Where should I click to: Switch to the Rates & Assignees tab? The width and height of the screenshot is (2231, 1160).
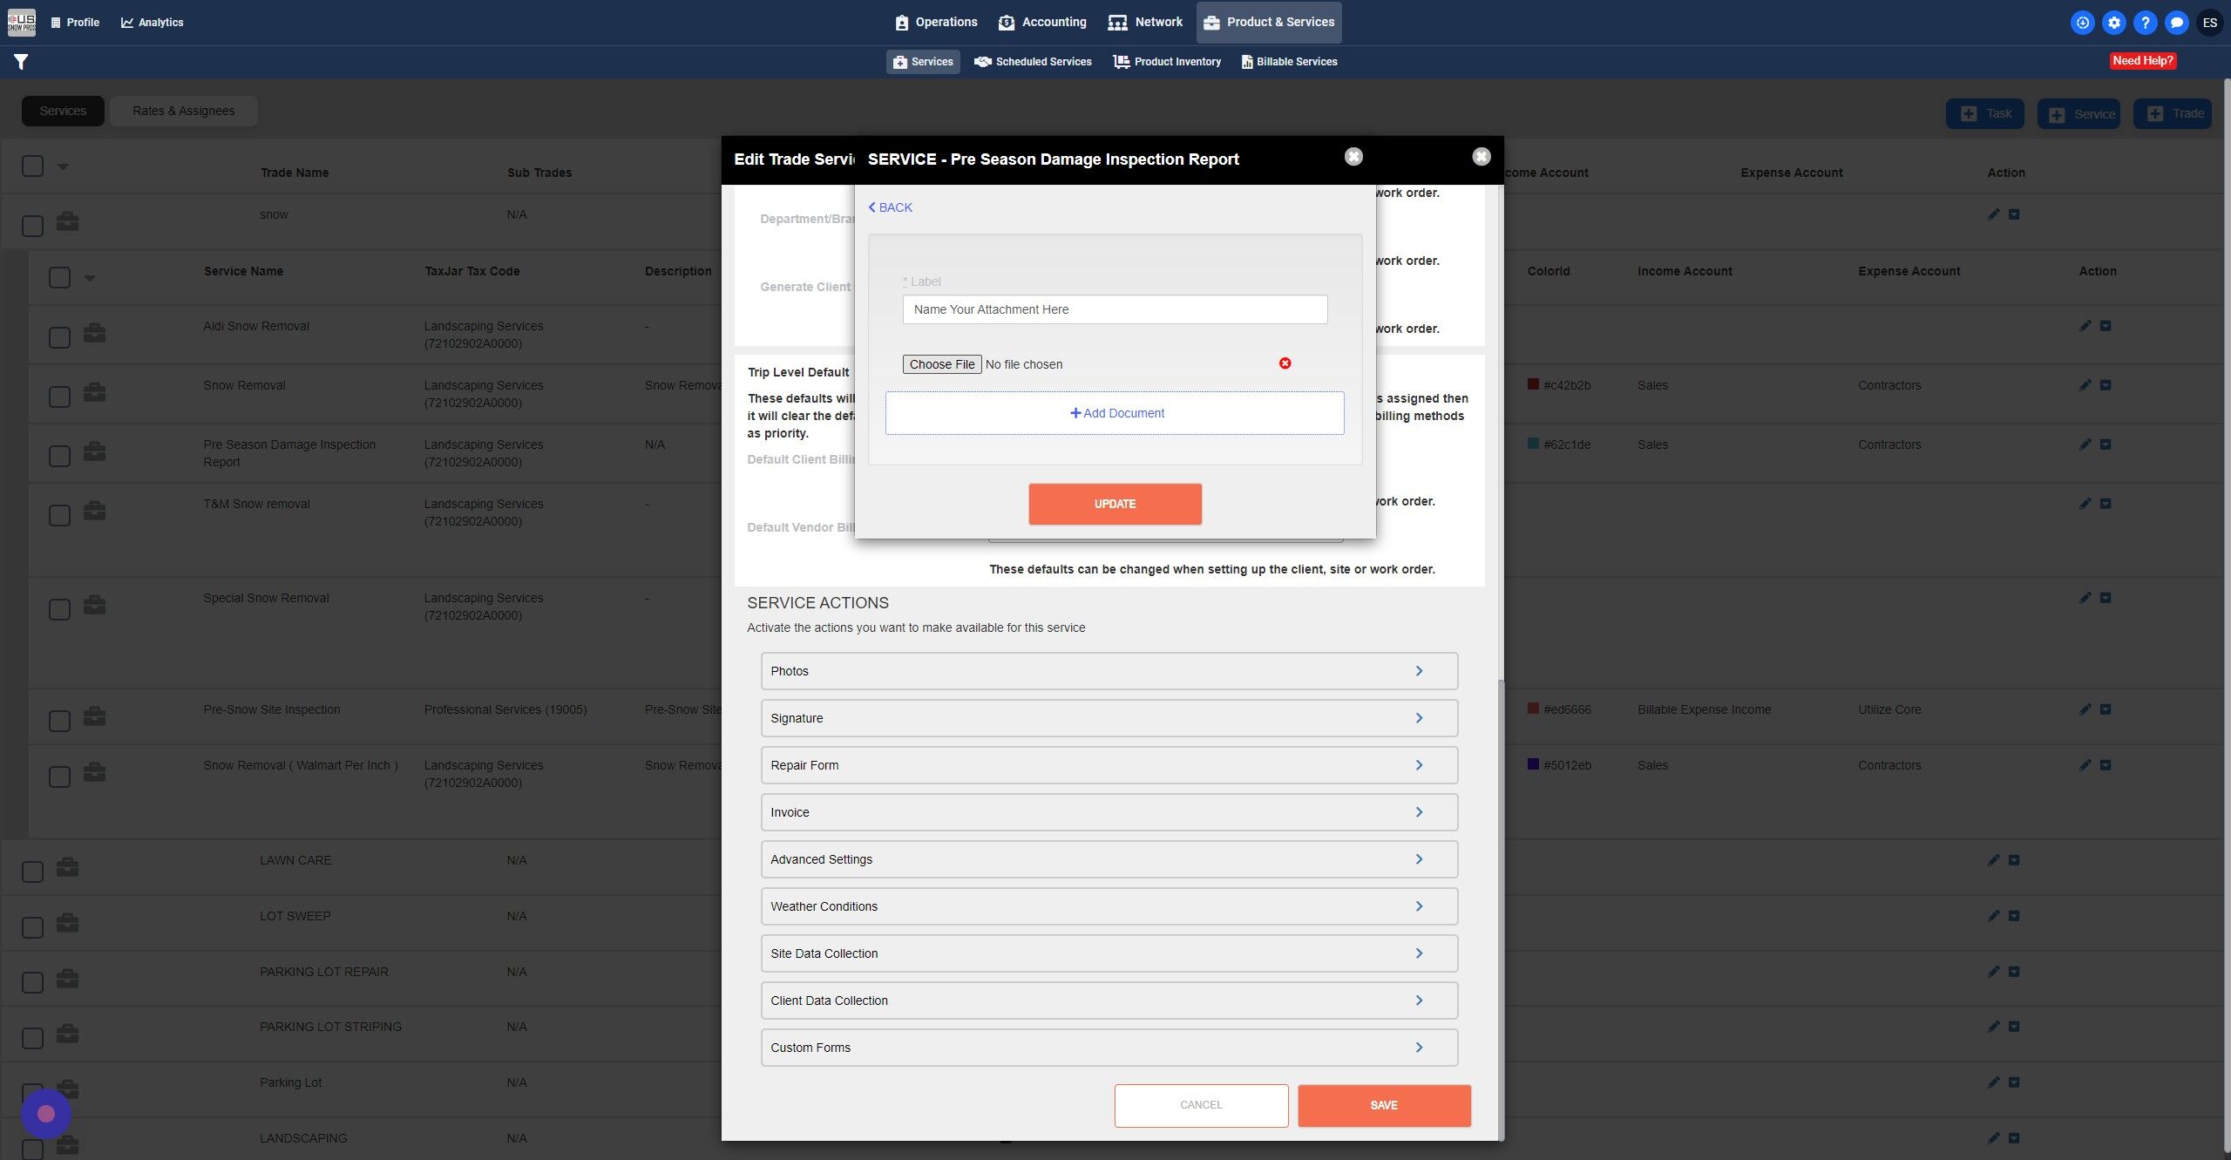point(183,111)
